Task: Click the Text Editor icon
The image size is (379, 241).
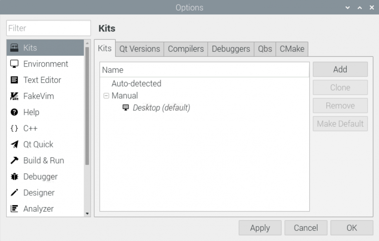Action: tap(14, 80)
